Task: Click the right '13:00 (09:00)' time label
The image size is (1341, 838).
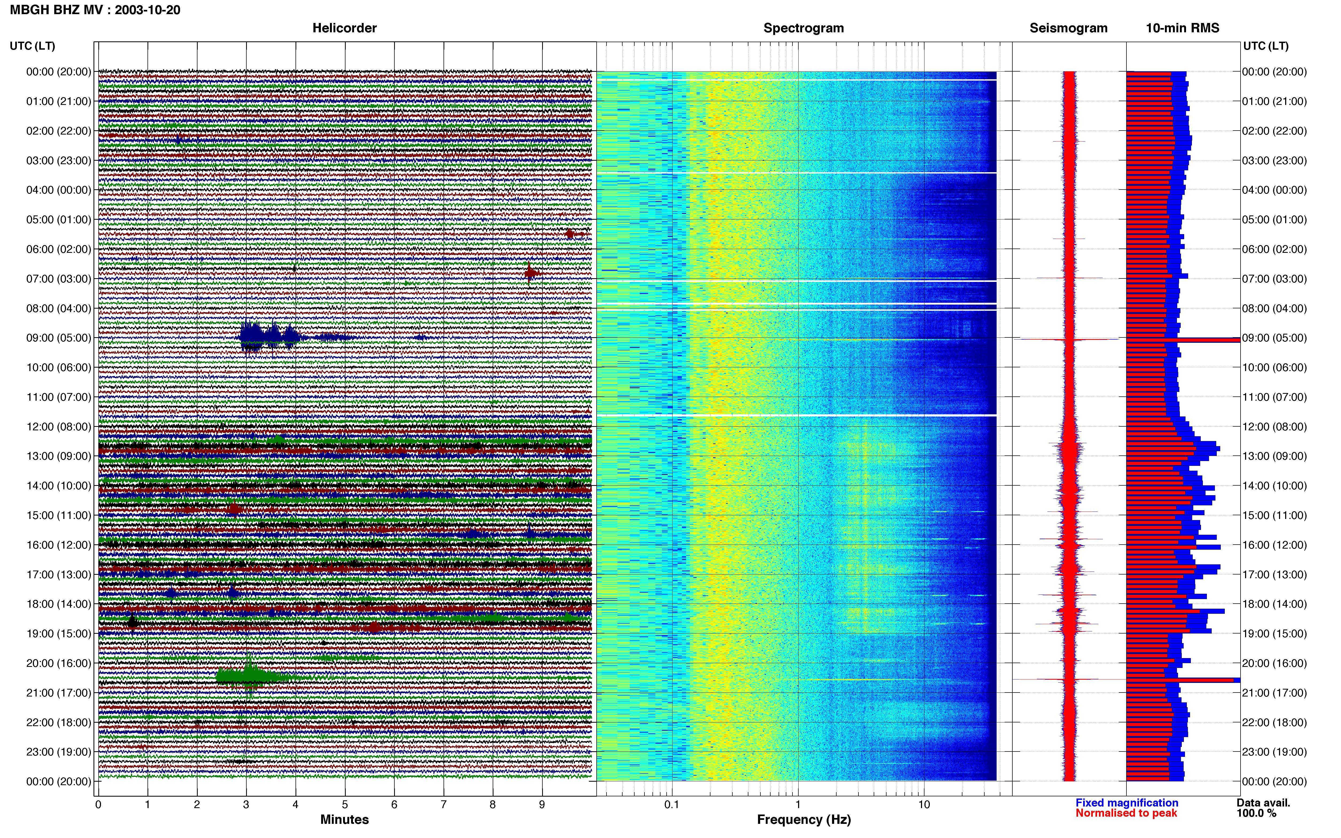Action: point(1274,456)
